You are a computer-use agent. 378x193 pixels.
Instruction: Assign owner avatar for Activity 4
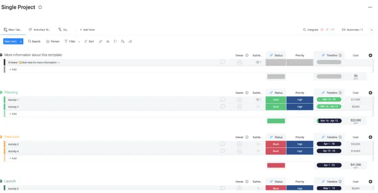pos(239,151)
